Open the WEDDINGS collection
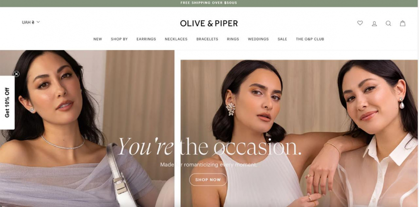The height and width of the screenshot is (207, 419). coord(258,39)
